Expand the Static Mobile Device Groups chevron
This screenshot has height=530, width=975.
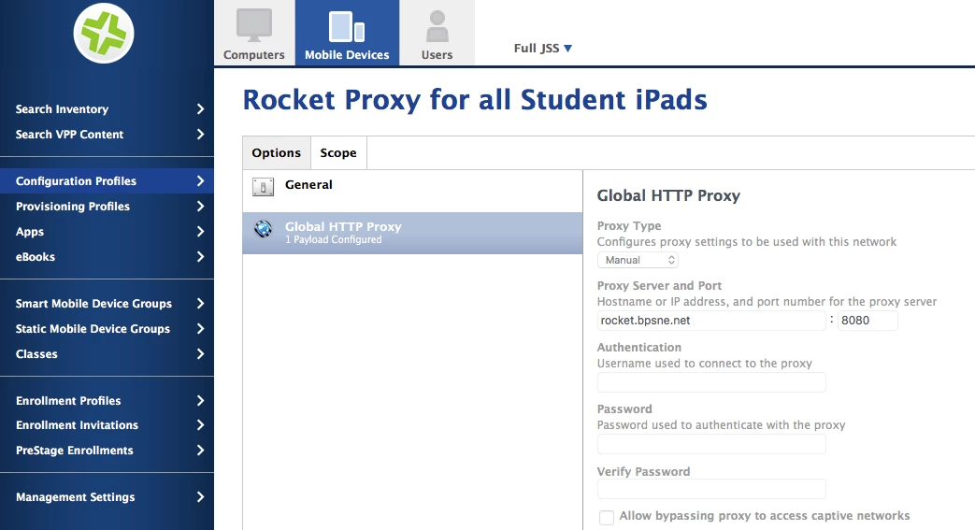200,328
